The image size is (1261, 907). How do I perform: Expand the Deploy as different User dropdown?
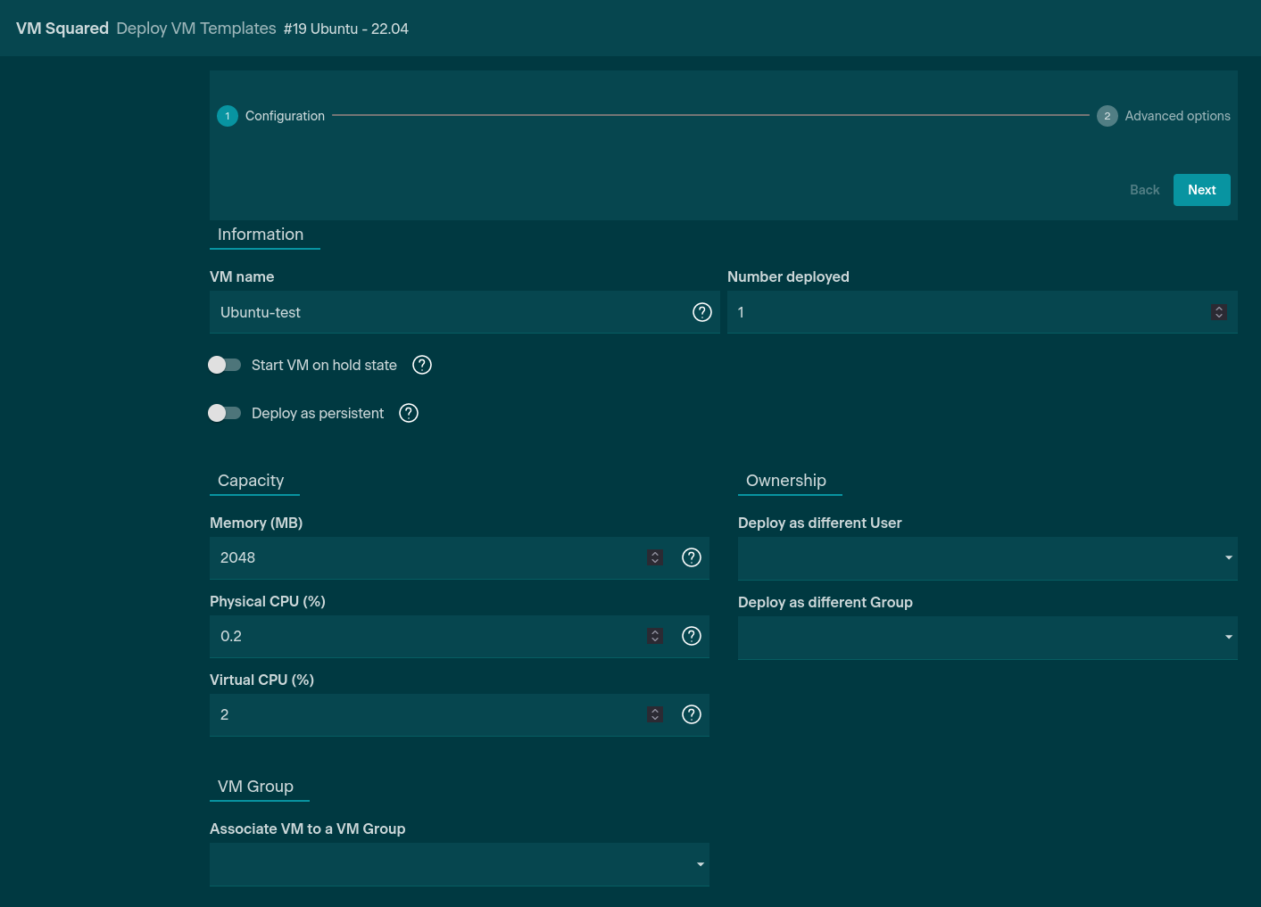pyautogui.click(x=987, y=558)
